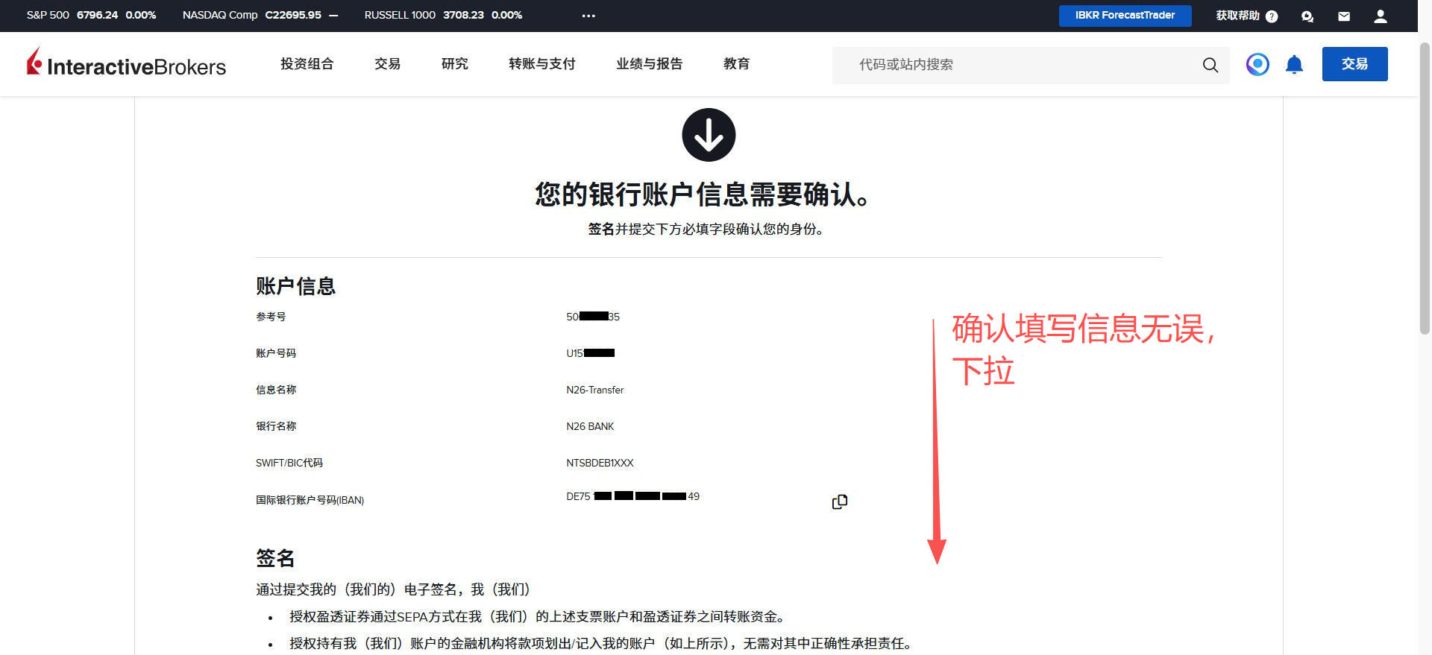Open the 教育 menu
1432x655 pixels.
point(736,64)
